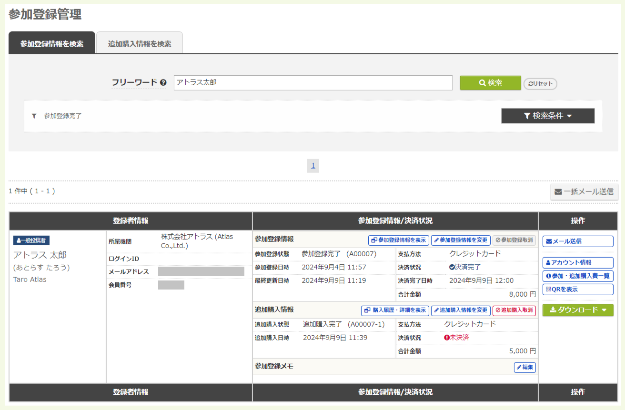The width and height of the screenshot is (625, 410).
Task: Open 参加・追加購入費一覧 info icon button
Action: [x=577, y=276]
